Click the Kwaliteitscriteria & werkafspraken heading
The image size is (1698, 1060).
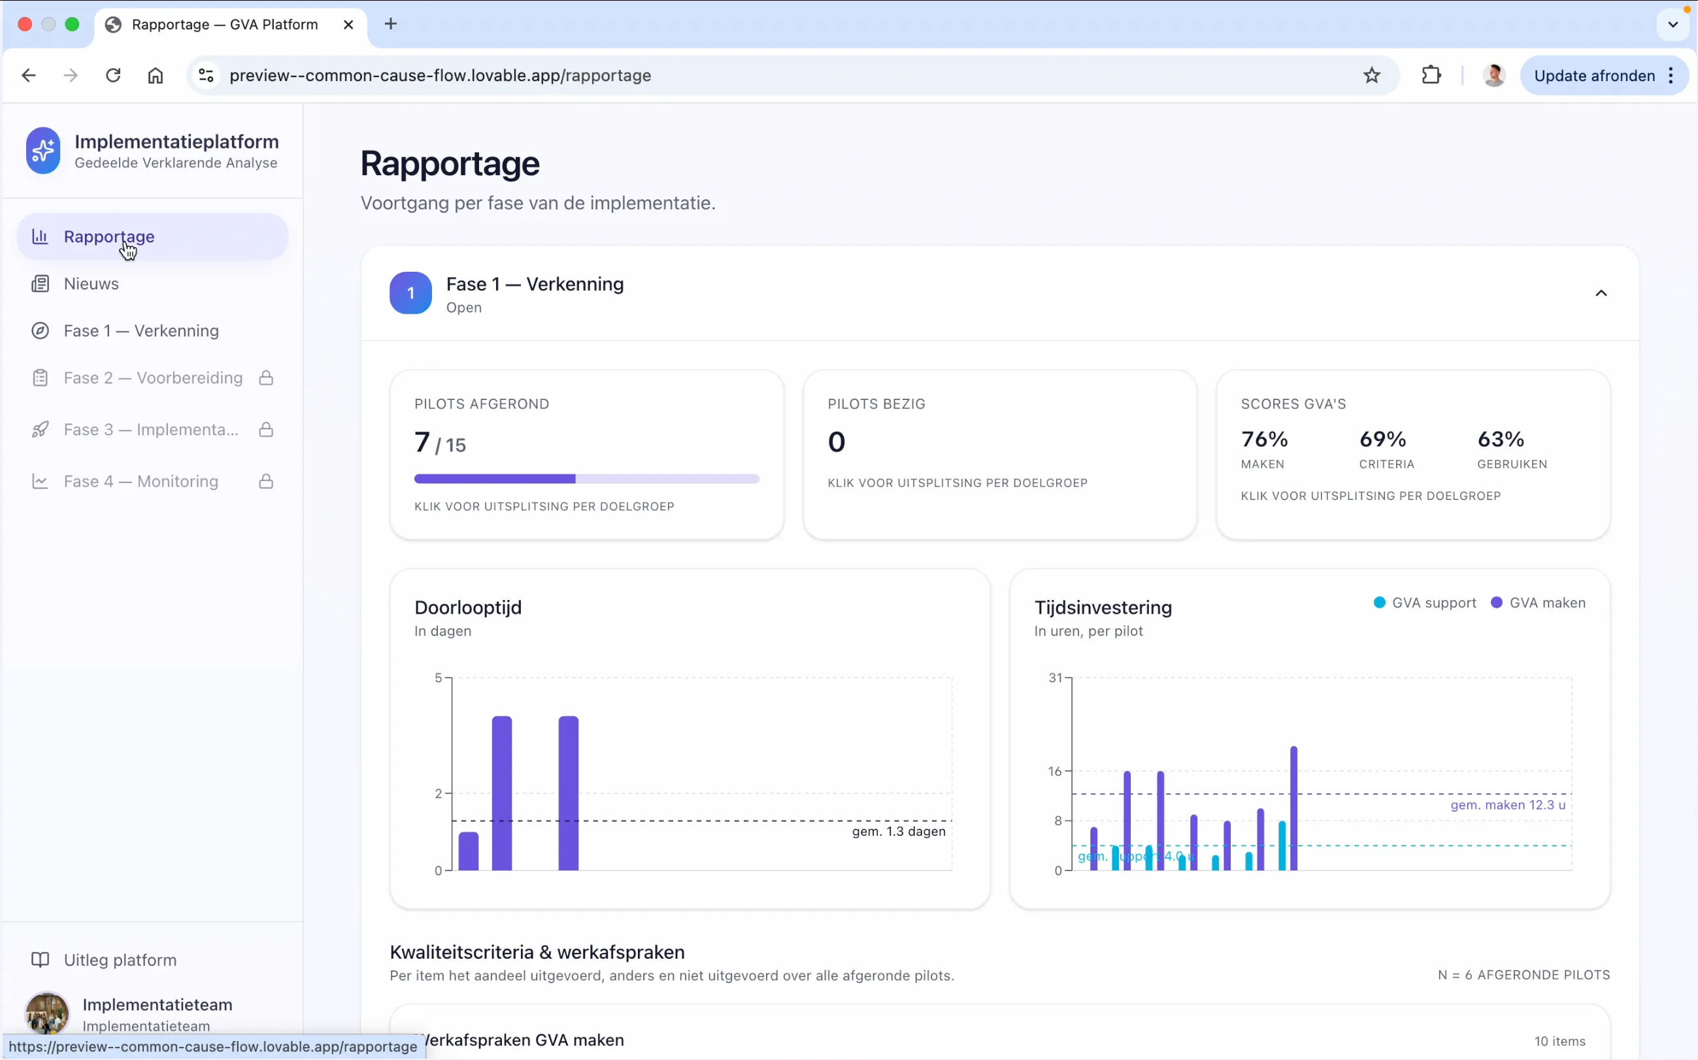pos(537,952)
